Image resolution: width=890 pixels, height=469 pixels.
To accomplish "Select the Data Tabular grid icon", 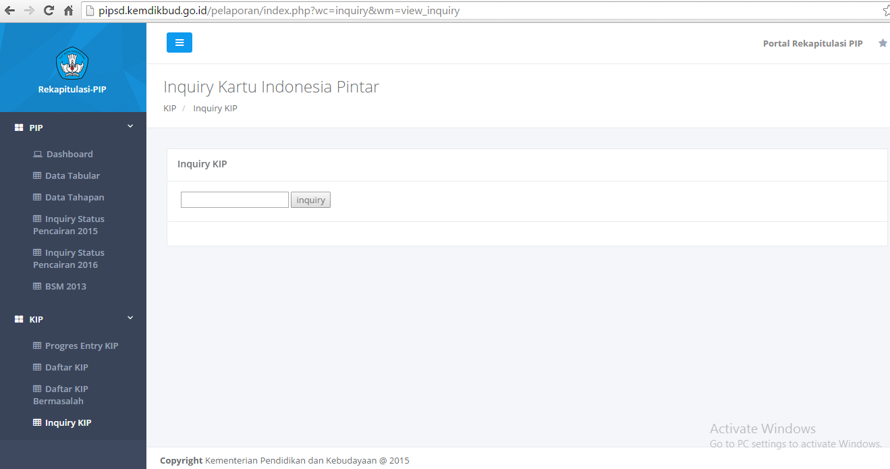I will (x=36, y=175).
